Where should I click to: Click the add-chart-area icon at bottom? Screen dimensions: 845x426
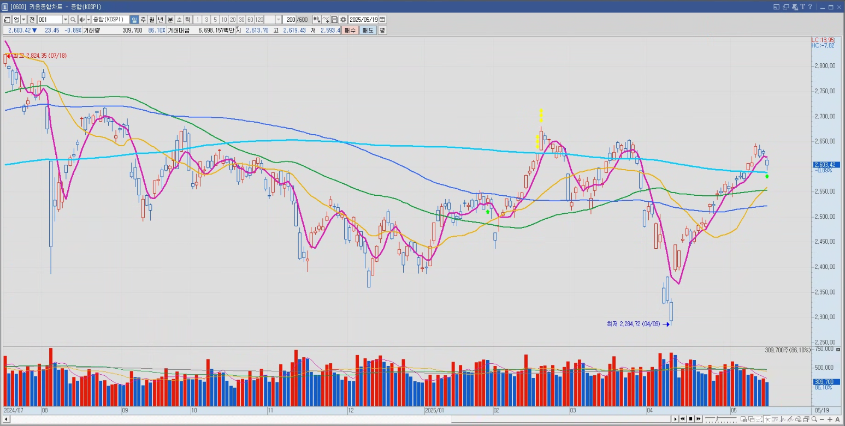(743, 419)
